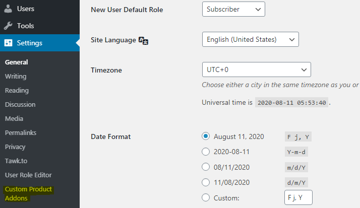
Task: Open Discussion settings page
Action: 20,105
